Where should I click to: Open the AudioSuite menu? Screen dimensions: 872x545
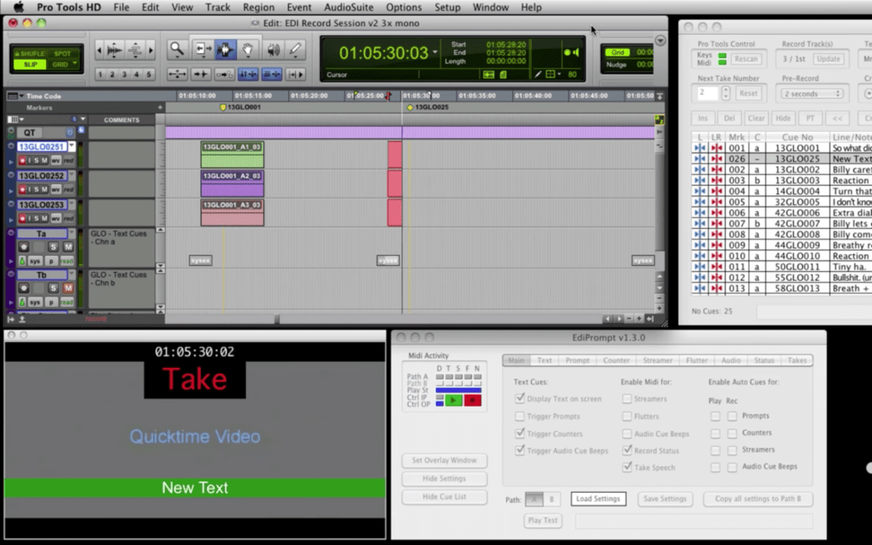click(x=348, y=7)
